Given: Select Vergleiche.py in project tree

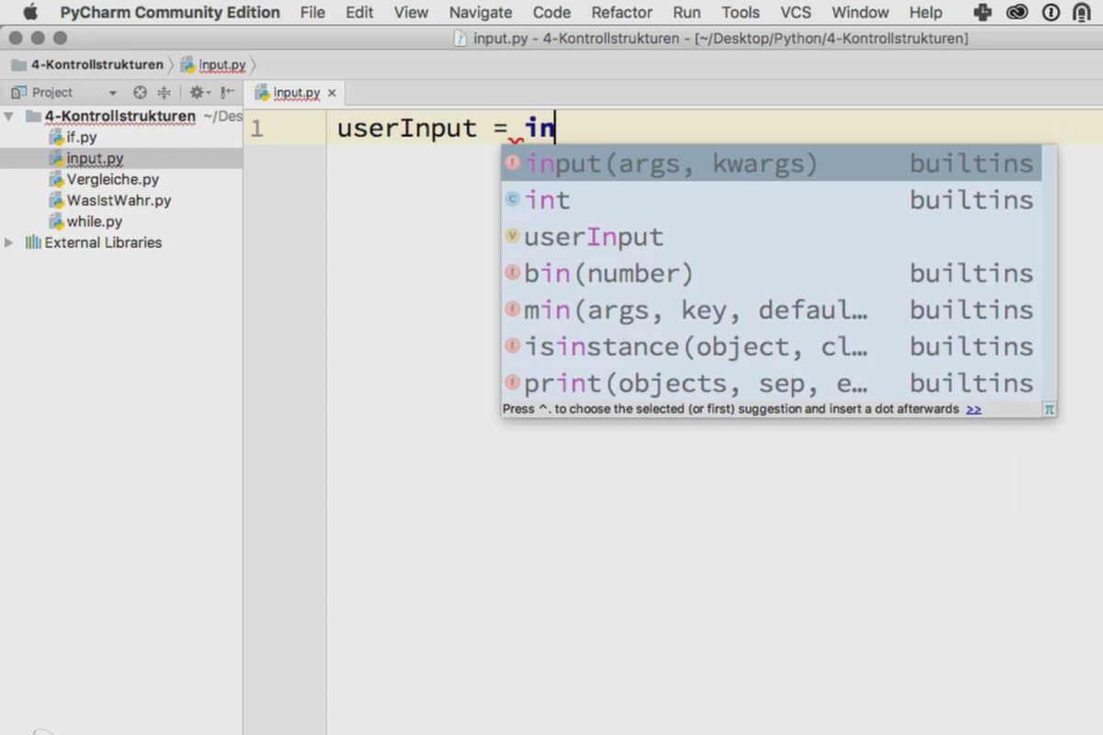Looking at the screenshot, I should (112, 180).
